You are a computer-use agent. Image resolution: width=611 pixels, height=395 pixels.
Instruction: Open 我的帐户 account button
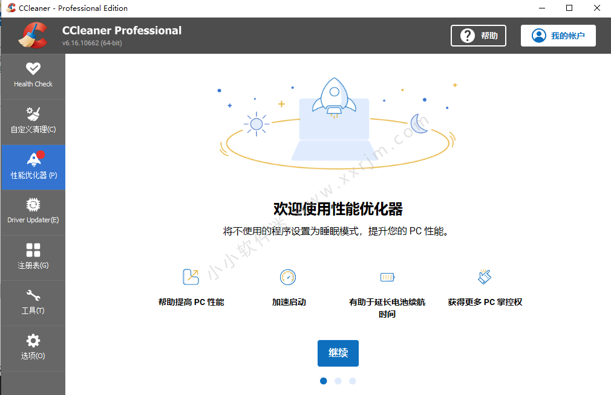pos(558,36)
